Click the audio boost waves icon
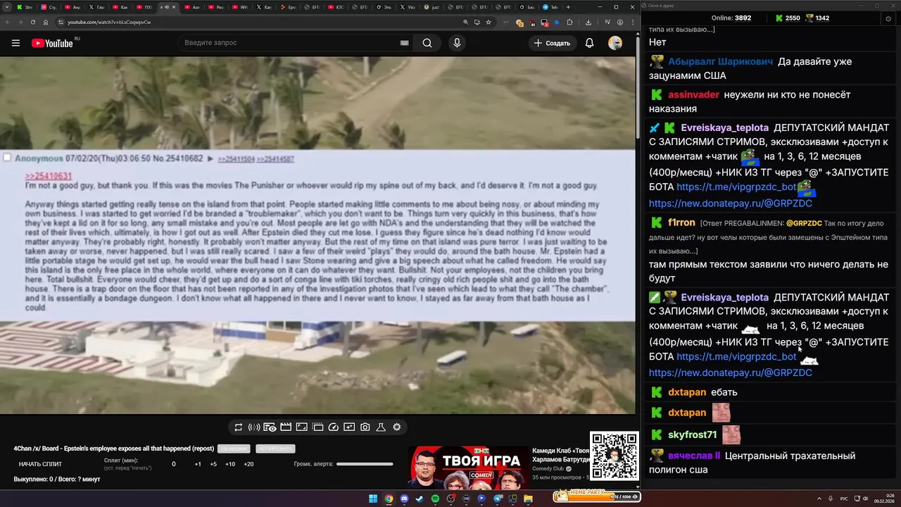The height and width of the screenshot is (507, 901). click(x=254, y=427)
